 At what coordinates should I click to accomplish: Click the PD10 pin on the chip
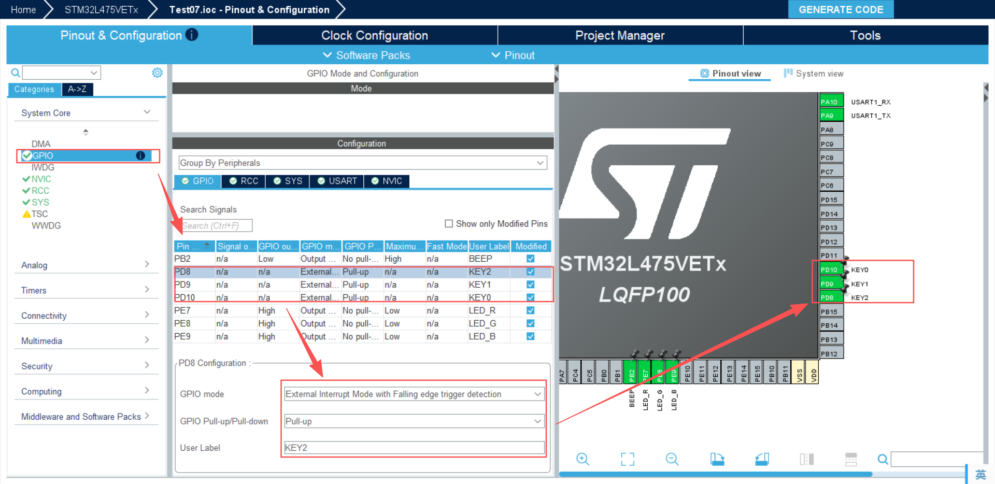point(831,269)
